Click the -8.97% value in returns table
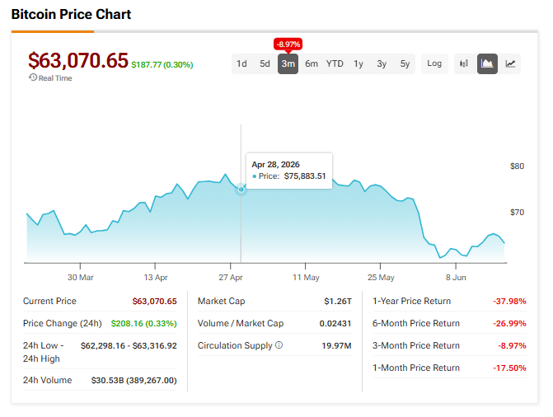 (x=512, y=346)
